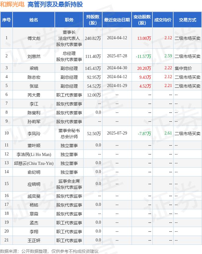
Task: Select the 职务 column header
Action: click(69, 20)
